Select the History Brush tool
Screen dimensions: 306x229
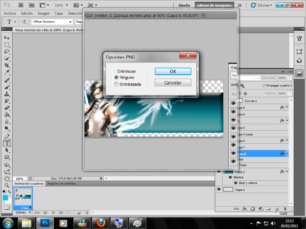(7, 101)
